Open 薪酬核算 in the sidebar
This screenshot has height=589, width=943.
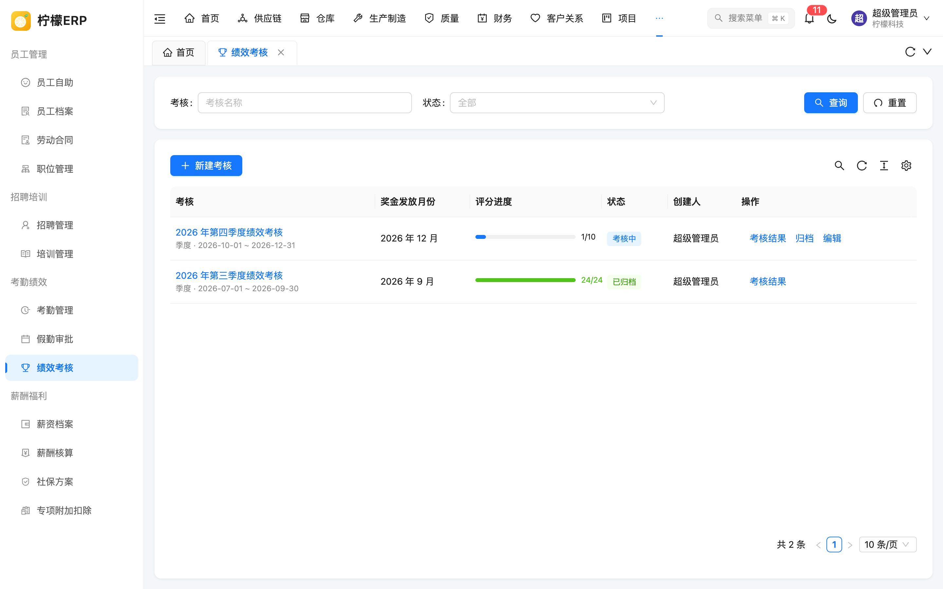click(x=72, y=453)
